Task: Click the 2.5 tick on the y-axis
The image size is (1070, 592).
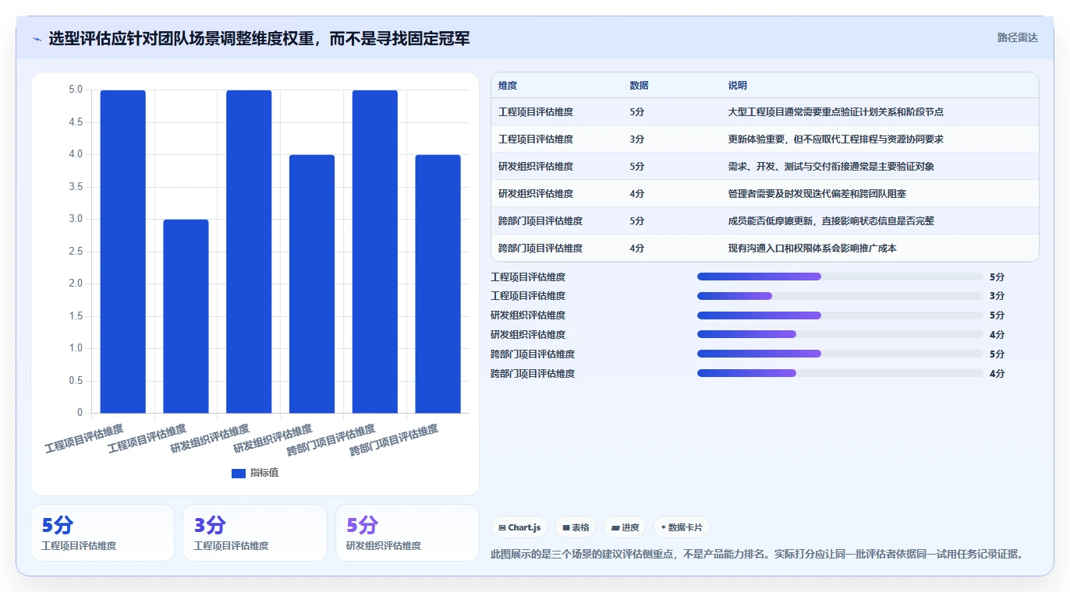Action: pos(75,252)
